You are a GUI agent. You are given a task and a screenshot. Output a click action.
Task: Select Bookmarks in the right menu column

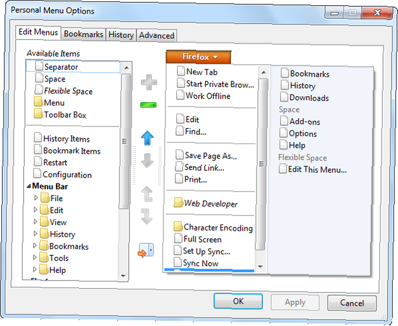305,73
